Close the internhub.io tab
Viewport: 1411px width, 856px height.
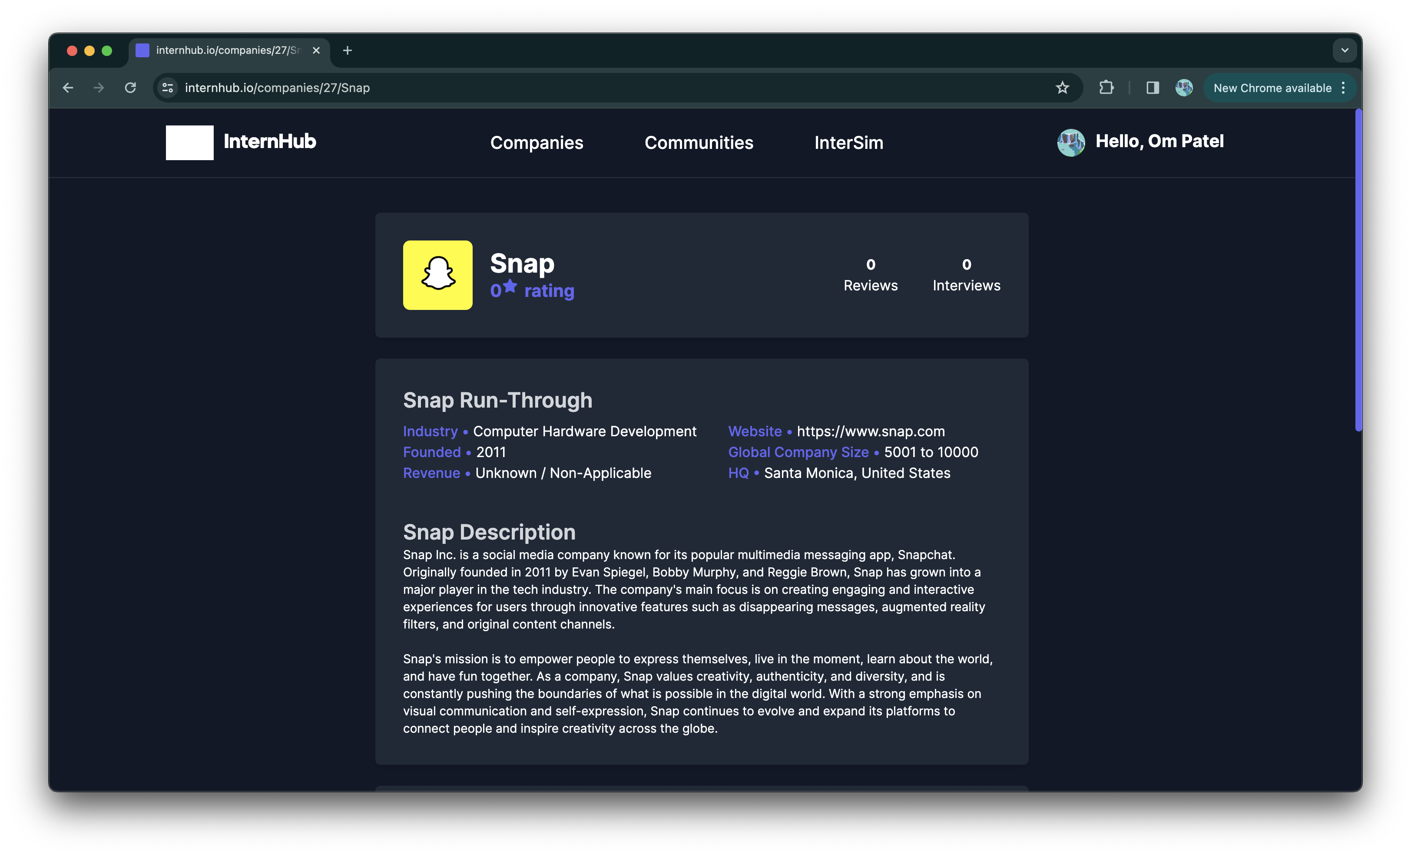pyautogui.click(x=316, y=50)
